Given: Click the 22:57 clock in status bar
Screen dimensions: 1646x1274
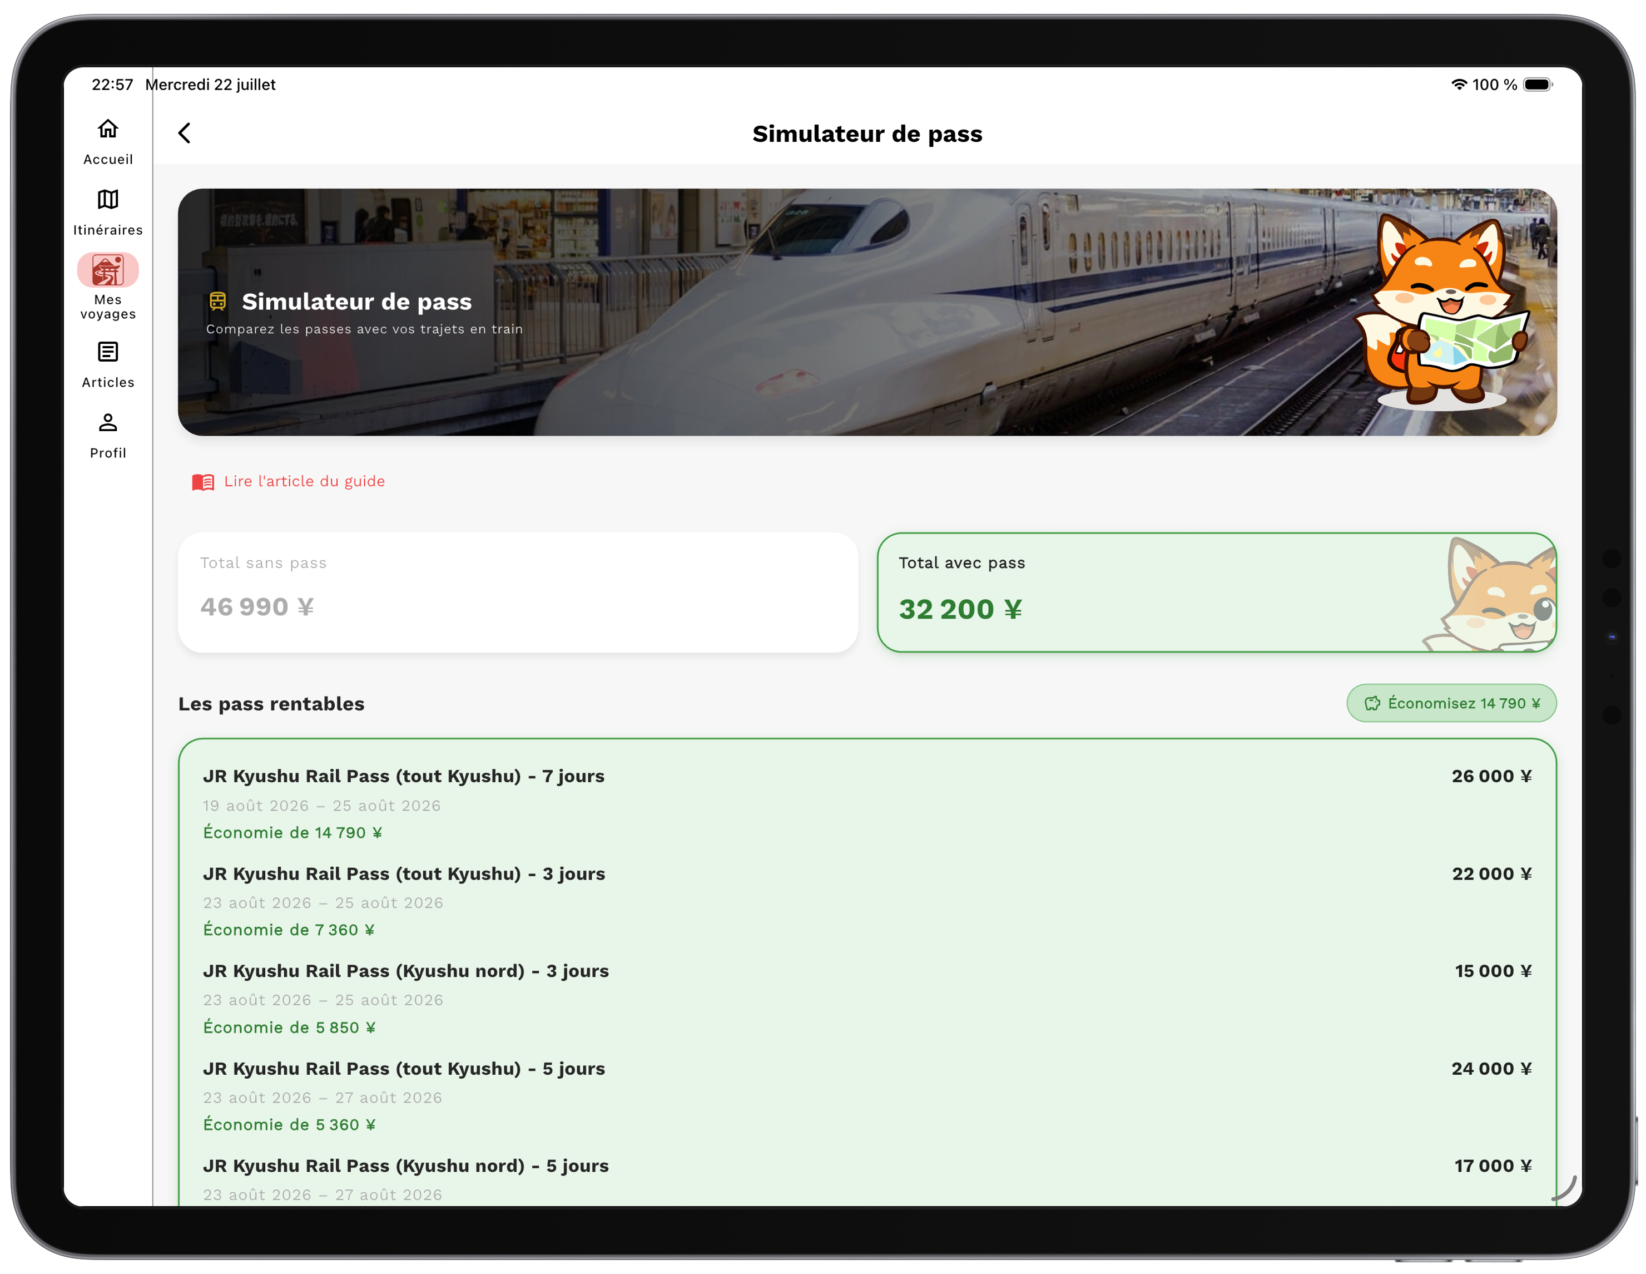Looking at the screenshot, I should point(112,85).
